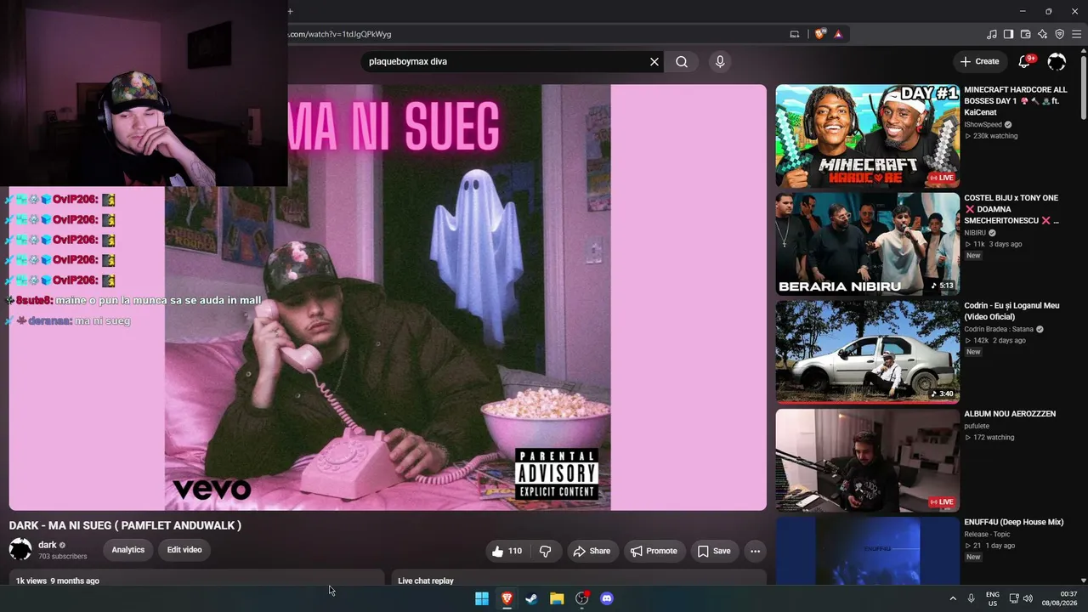Toggle the browser sidebar panel icon
This screenshot has width=1088, height=612.
tap(1008, 34)
